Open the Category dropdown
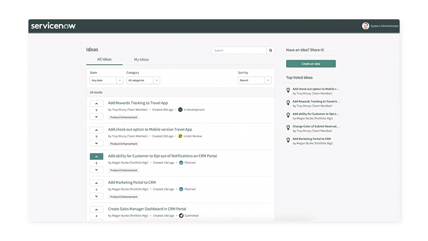This screenshot has height=241, width=428. pos(143,80)
